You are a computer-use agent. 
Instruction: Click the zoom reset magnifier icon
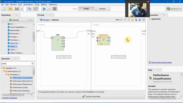tap(121, 20)
